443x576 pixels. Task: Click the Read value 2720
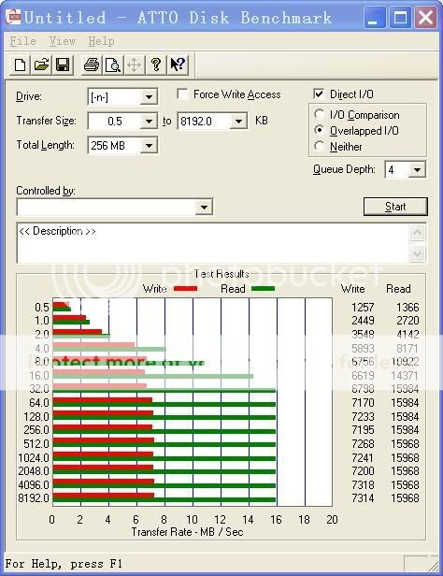click(407, 321)
